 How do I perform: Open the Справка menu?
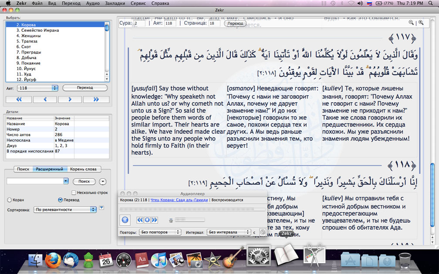[160, 3]
